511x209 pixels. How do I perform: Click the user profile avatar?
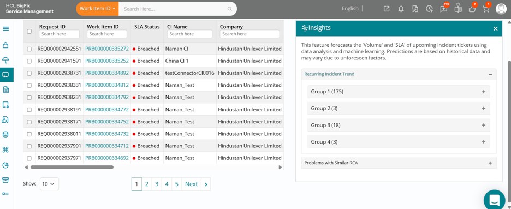click(x=501, y=9)
